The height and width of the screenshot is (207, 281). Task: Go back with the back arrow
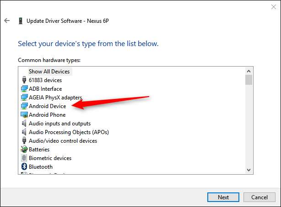click(7, 21)
